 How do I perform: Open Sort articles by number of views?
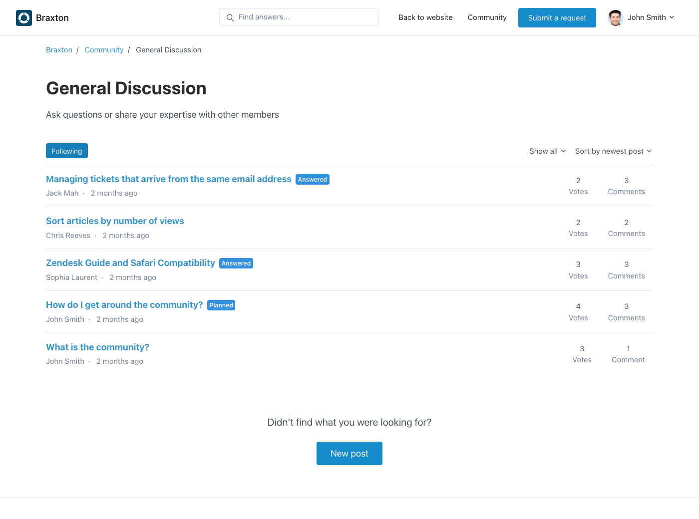tap(115, 221)
